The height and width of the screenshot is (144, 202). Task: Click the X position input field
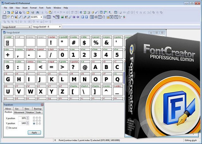pyautogui.click(x=22, y=118)
